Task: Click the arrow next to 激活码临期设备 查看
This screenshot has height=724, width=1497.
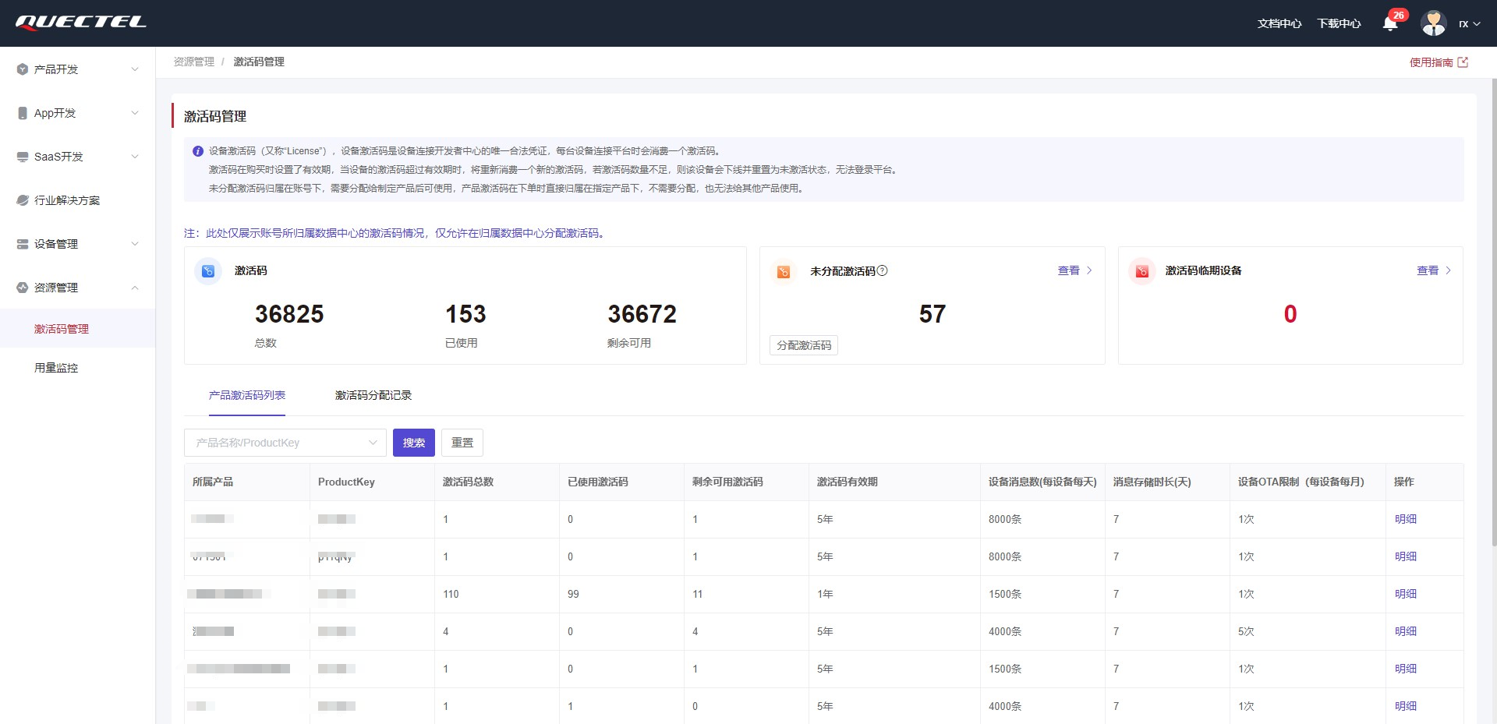Action: pyautogui.click(x=1448, y=270)
